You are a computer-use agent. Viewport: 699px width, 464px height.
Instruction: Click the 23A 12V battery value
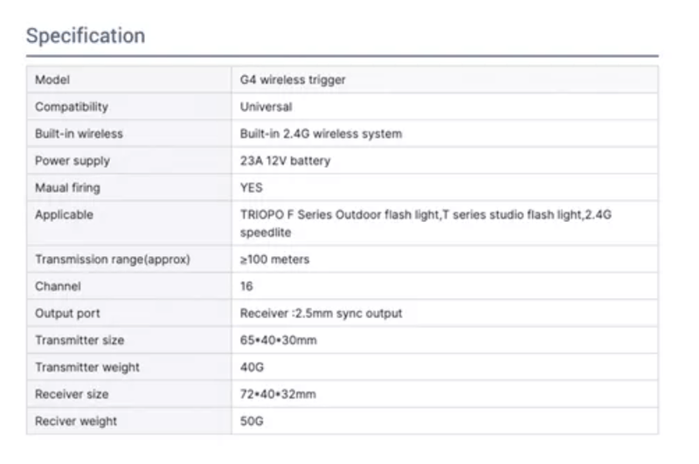point(286,161)
